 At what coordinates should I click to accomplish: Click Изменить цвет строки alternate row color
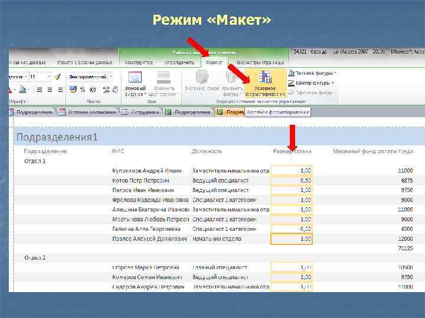point(164,84)
